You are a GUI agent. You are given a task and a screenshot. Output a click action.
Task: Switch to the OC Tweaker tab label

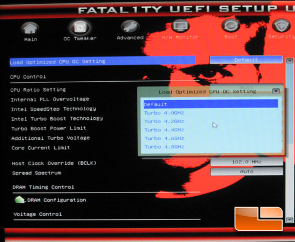80,39
